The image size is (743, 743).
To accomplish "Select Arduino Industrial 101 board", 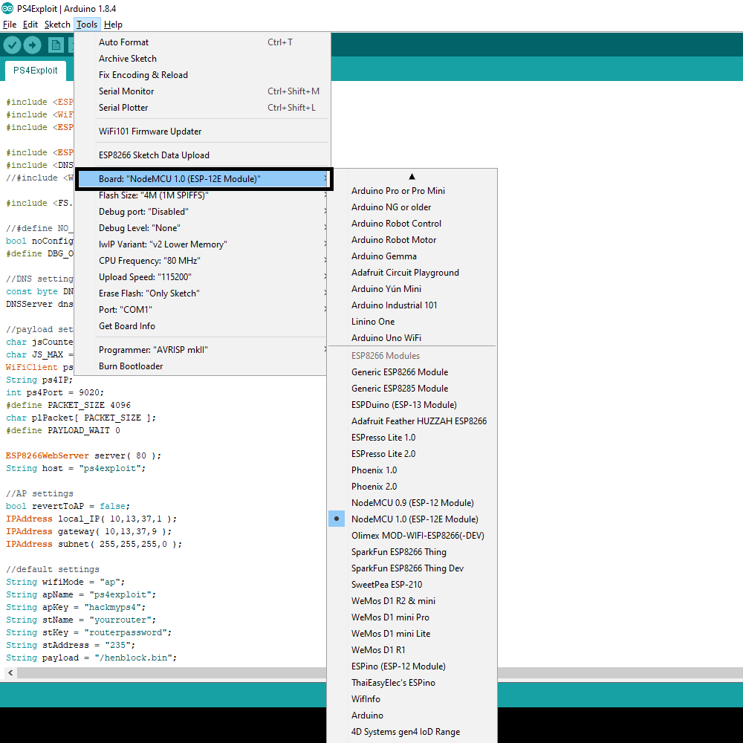I will pyautogui.click(x=412, y=305).
